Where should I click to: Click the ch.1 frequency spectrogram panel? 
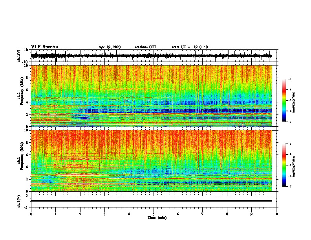point(152,96)
